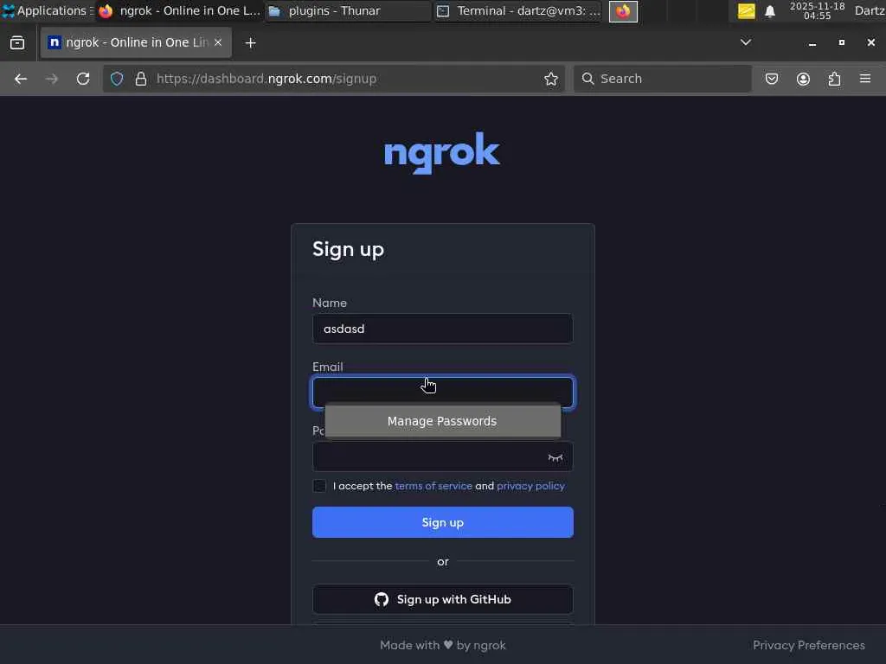Open the privacy policy link
The image size is (886, 664).
coord(530,486)
